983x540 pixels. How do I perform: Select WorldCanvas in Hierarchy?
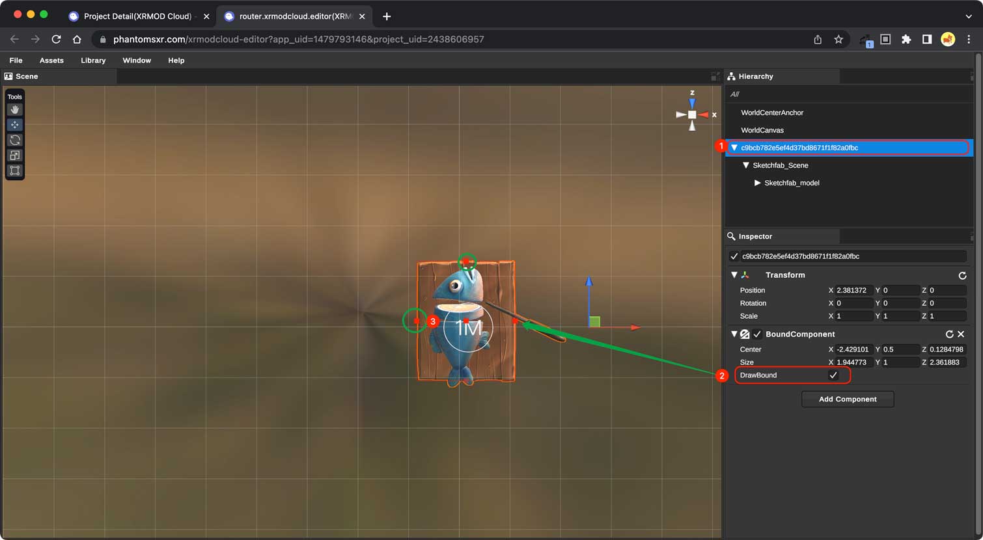pos(762,130)
